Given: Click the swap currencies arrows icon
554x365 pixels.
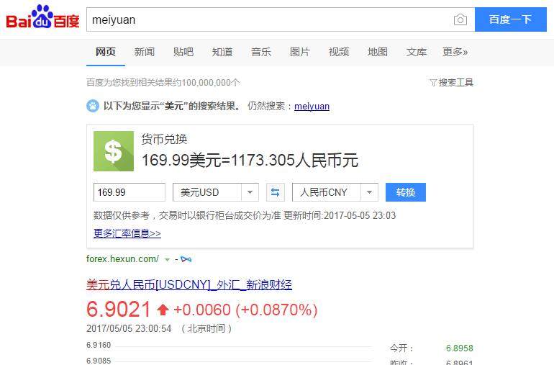Looking at the screenshot, I should 276,192.
